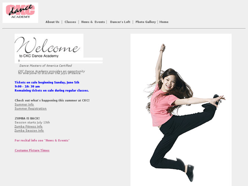Click the 'ZUMBA IS BACK!' heading
This screenshot has width=248, height=186.
point(27,118)
